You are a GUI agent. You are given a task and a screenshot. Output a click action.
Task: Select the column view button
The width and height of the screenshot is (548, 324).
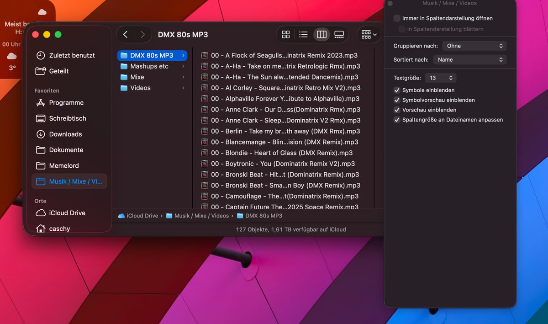pyautogui.click(x=321, y=35)
